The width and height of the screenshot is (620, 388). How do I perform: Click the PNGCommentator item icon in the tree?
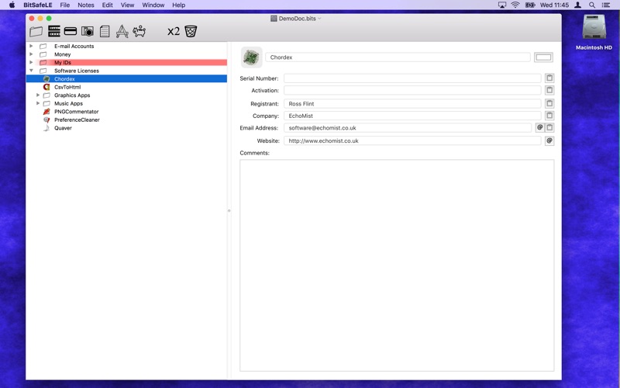tap(46, 112)
